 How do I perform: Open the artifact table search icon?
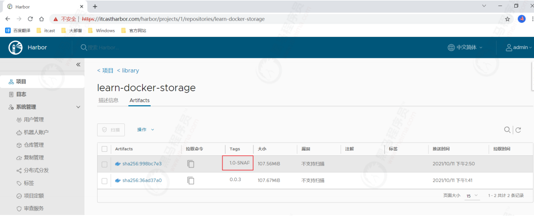[507, 129]
